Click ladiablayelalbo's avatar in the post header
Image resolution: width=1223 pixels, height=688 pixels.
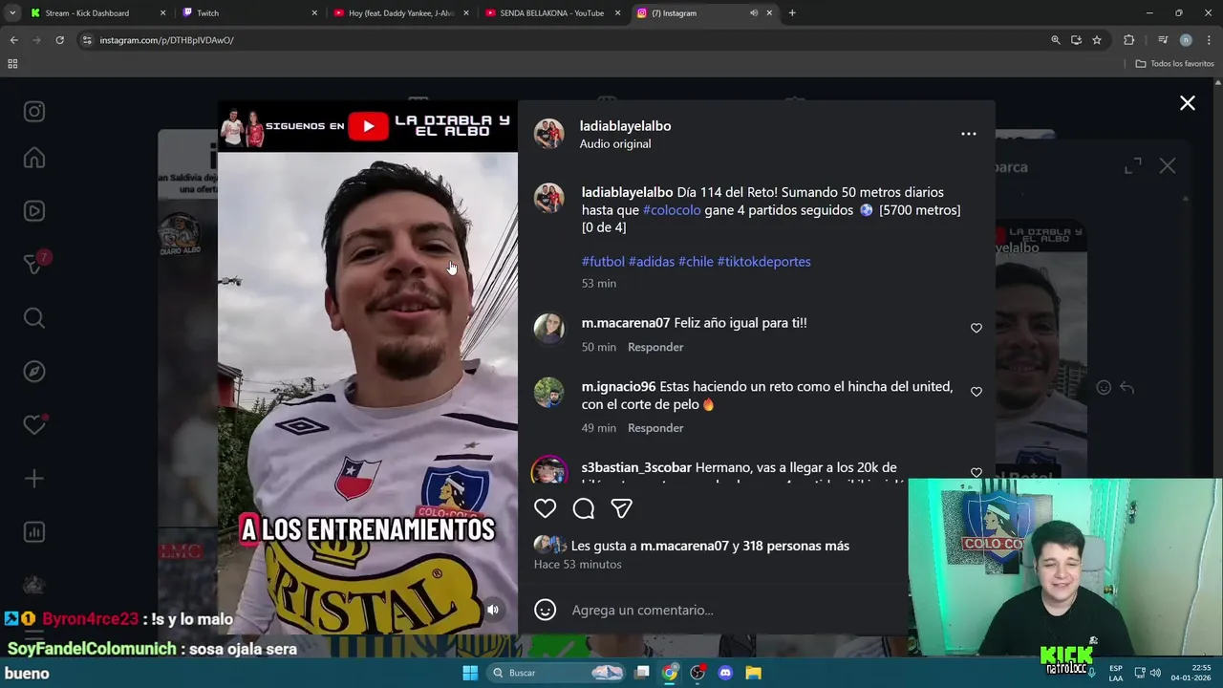[x=548, y=134]
